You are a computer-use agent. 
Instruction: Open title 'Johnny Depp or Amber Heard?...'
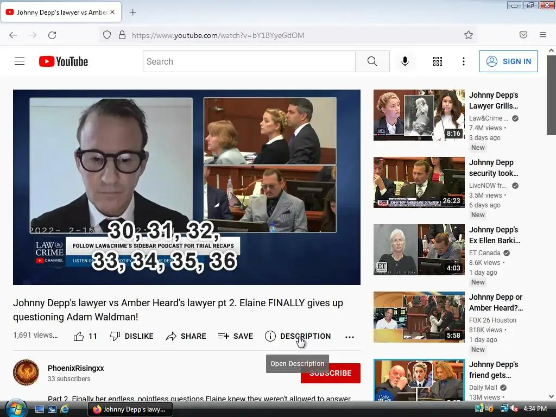(496, 302)
